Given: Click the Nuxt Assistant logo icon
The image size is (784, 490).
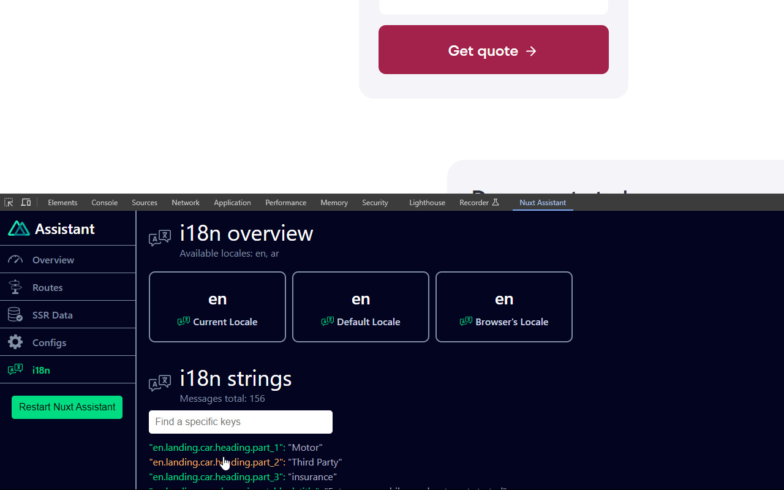Looking at the screenshot, I should [19, 228].
